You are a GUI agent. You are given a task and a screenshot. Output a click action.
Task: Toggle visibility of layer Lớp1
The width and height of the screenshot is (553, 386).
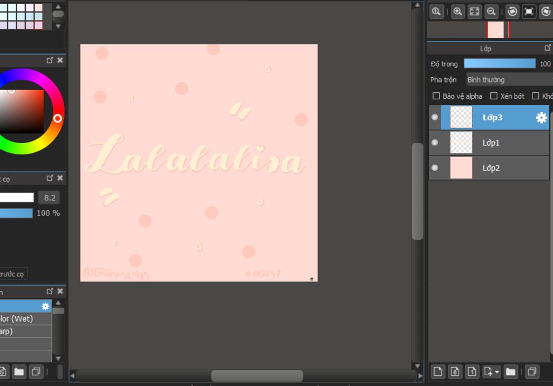pyautogui.click(x=435, y=143)
